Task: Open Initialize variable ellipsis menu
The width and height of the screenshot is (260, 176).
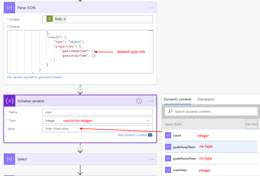Action: 151,101
